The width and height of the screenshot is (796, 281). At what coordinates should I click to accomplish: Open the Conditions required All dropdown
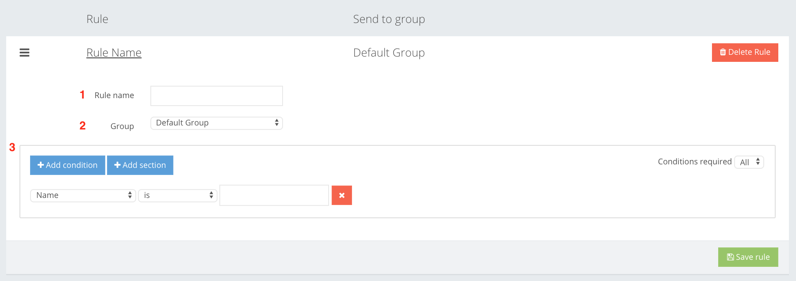(749, 162)
